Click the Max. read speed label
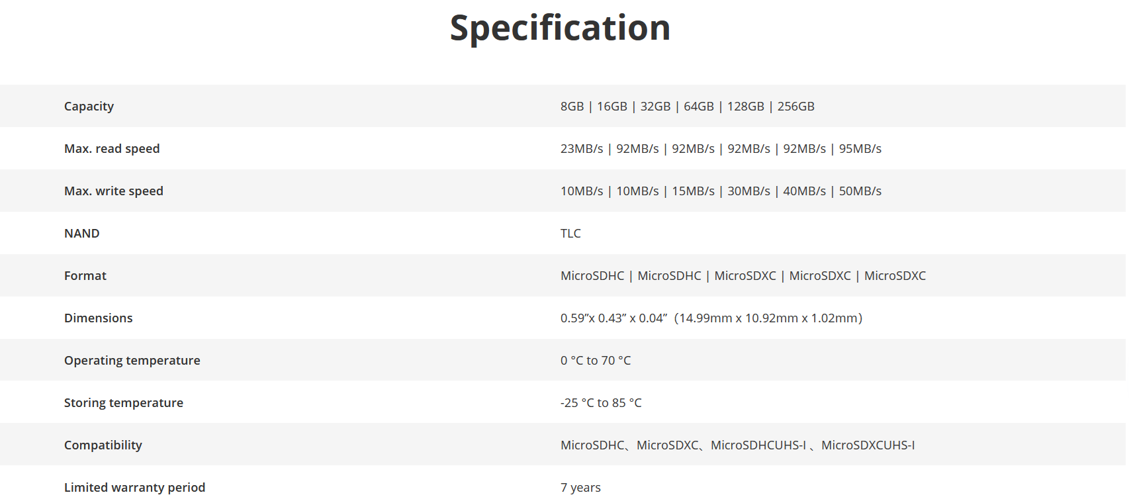Viewport: 1129px width, 503px height. tap(112, 149)
